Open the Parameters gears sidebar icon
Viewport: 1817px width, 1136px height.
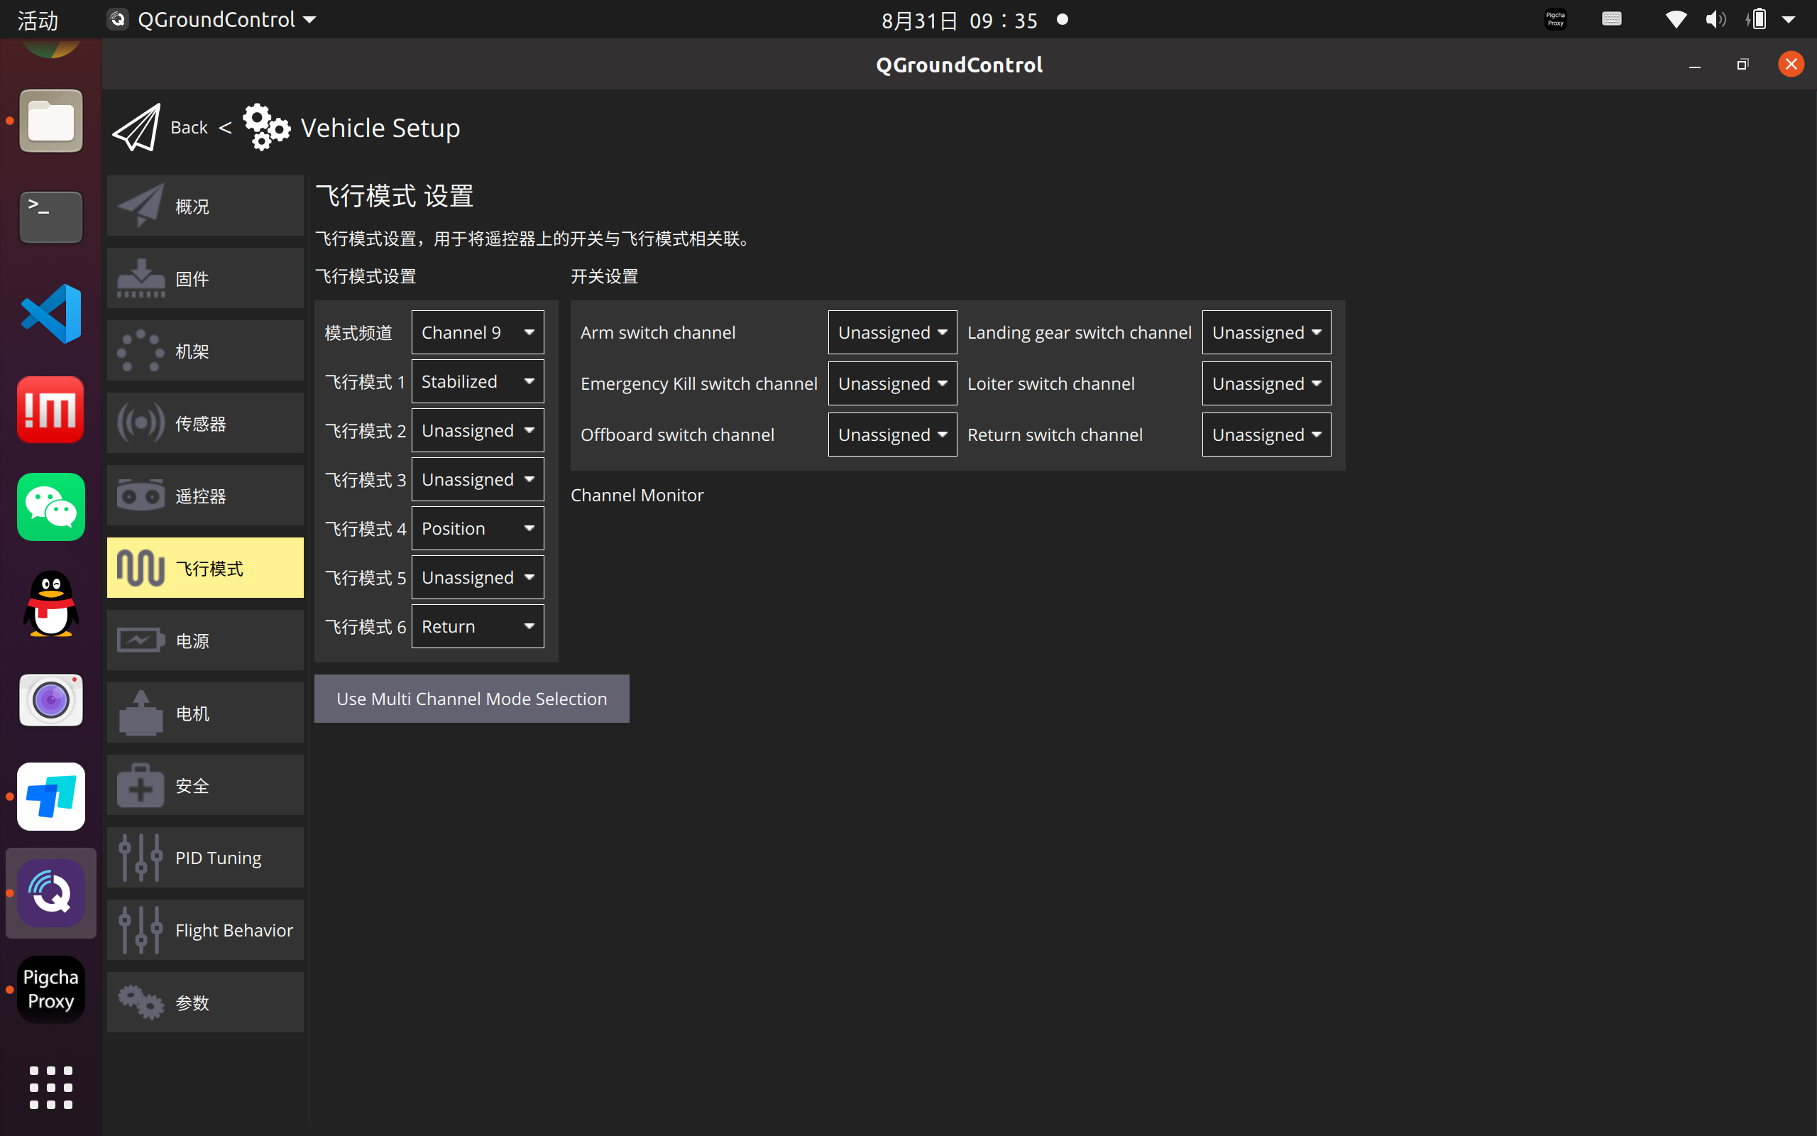coord(141,1003)
